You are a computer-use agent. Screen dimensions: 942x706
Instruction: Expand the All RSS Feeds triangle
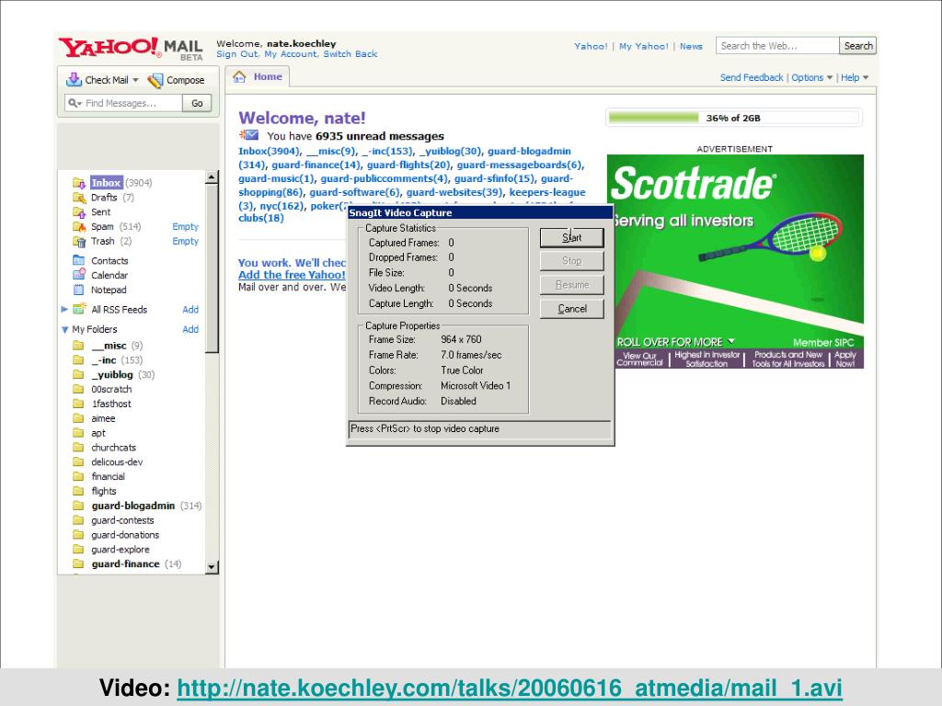click(65, 309)
